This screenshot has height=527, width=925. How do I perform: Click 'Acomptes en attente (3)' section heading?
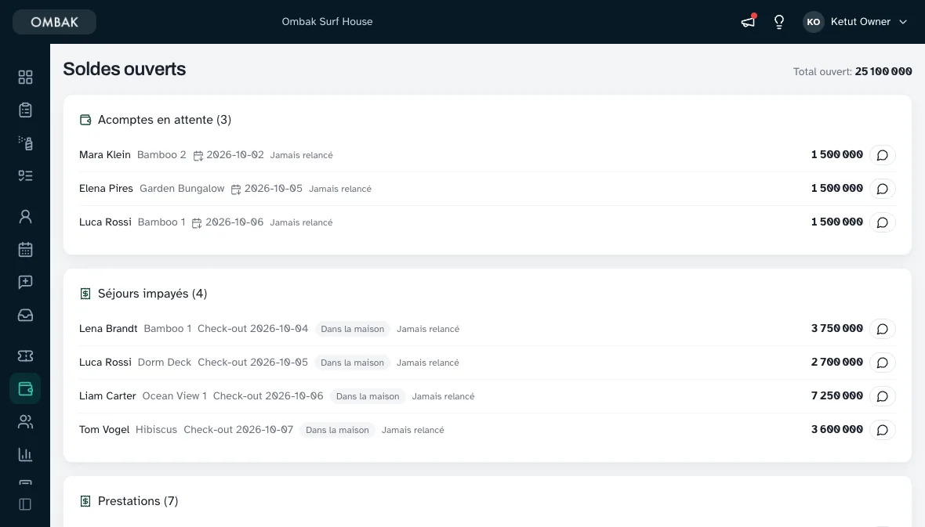[x=165, y=120]
